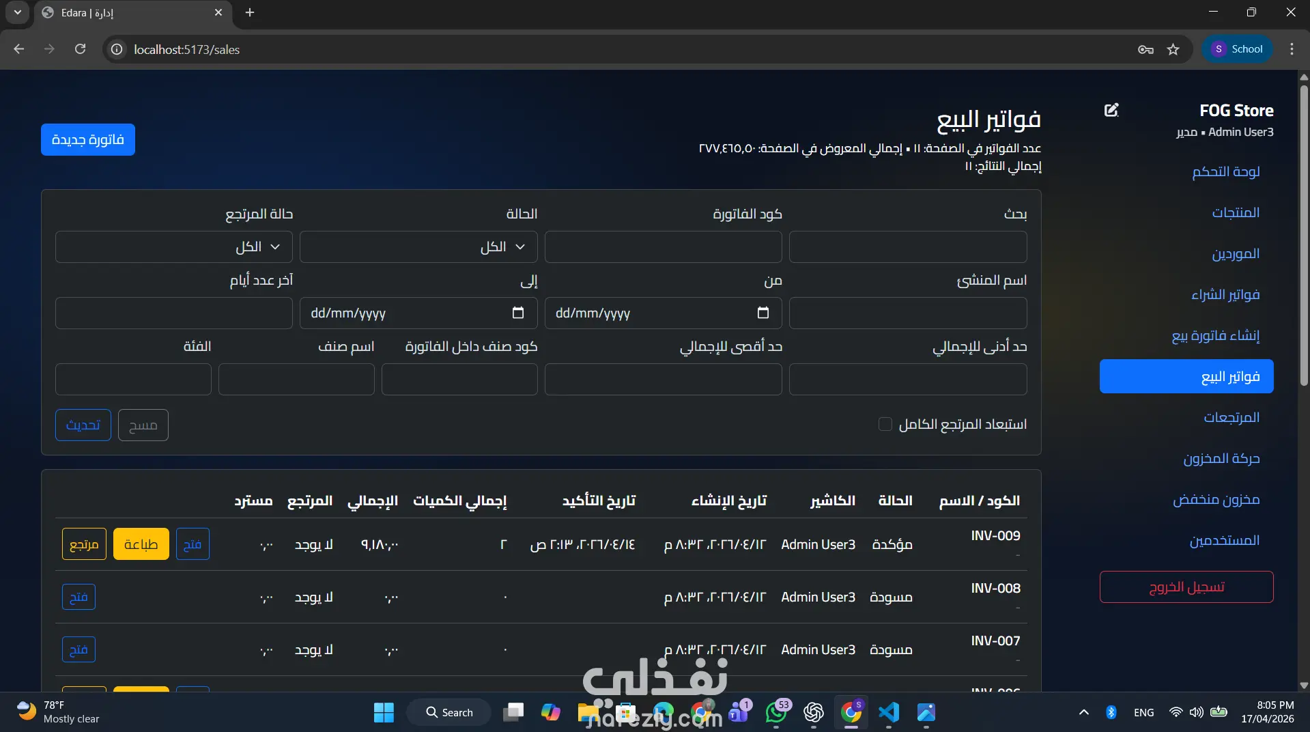Click the تحديث filter button

pos(83,425)
